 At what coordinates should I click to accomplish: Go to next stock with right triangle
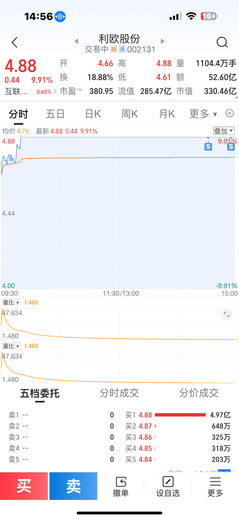pos(162,41)
